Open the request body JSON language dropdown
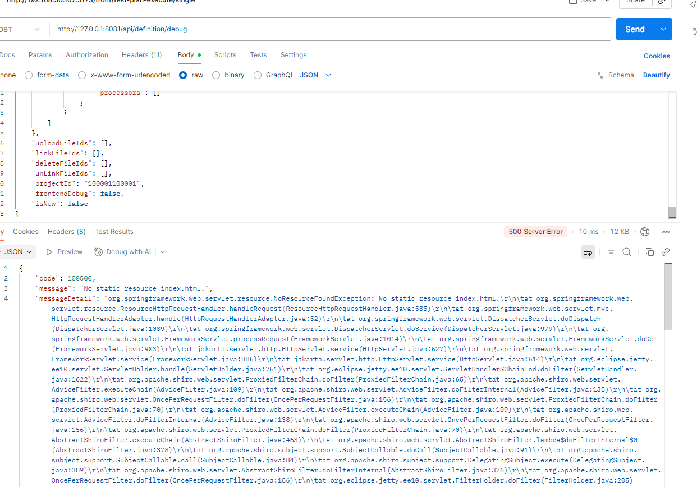This screenshot has width=697, height=487. 316,75
